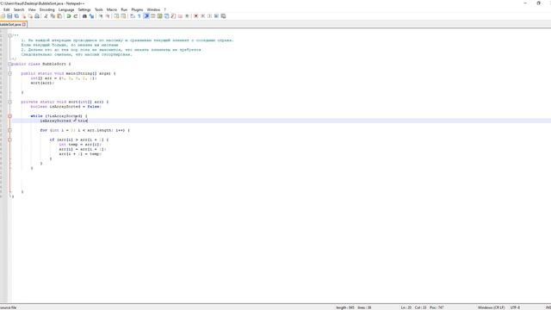Show the Document Map panel icon
The height and width of the screenshot is (310, 551).
point(160,16)
